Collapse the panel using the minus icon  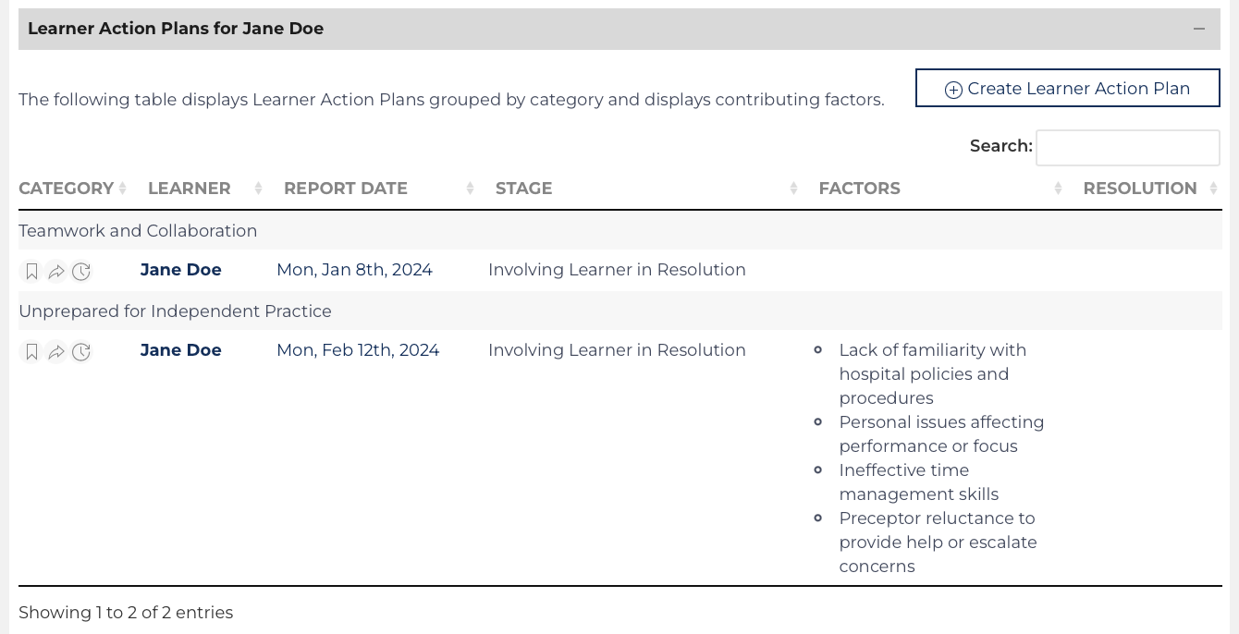1199,29
